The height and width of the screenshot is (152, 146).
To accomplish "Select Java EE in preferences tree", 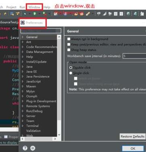I will point(31,72).
